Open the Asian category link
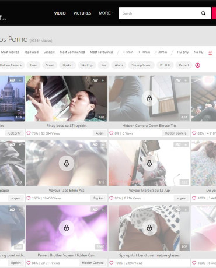Viewport: 216px width, 268px height. pyautogui.click(x=100, y=133)
